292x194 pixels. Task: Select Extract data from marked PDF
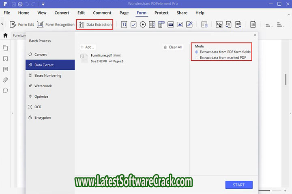click(221, 58)
